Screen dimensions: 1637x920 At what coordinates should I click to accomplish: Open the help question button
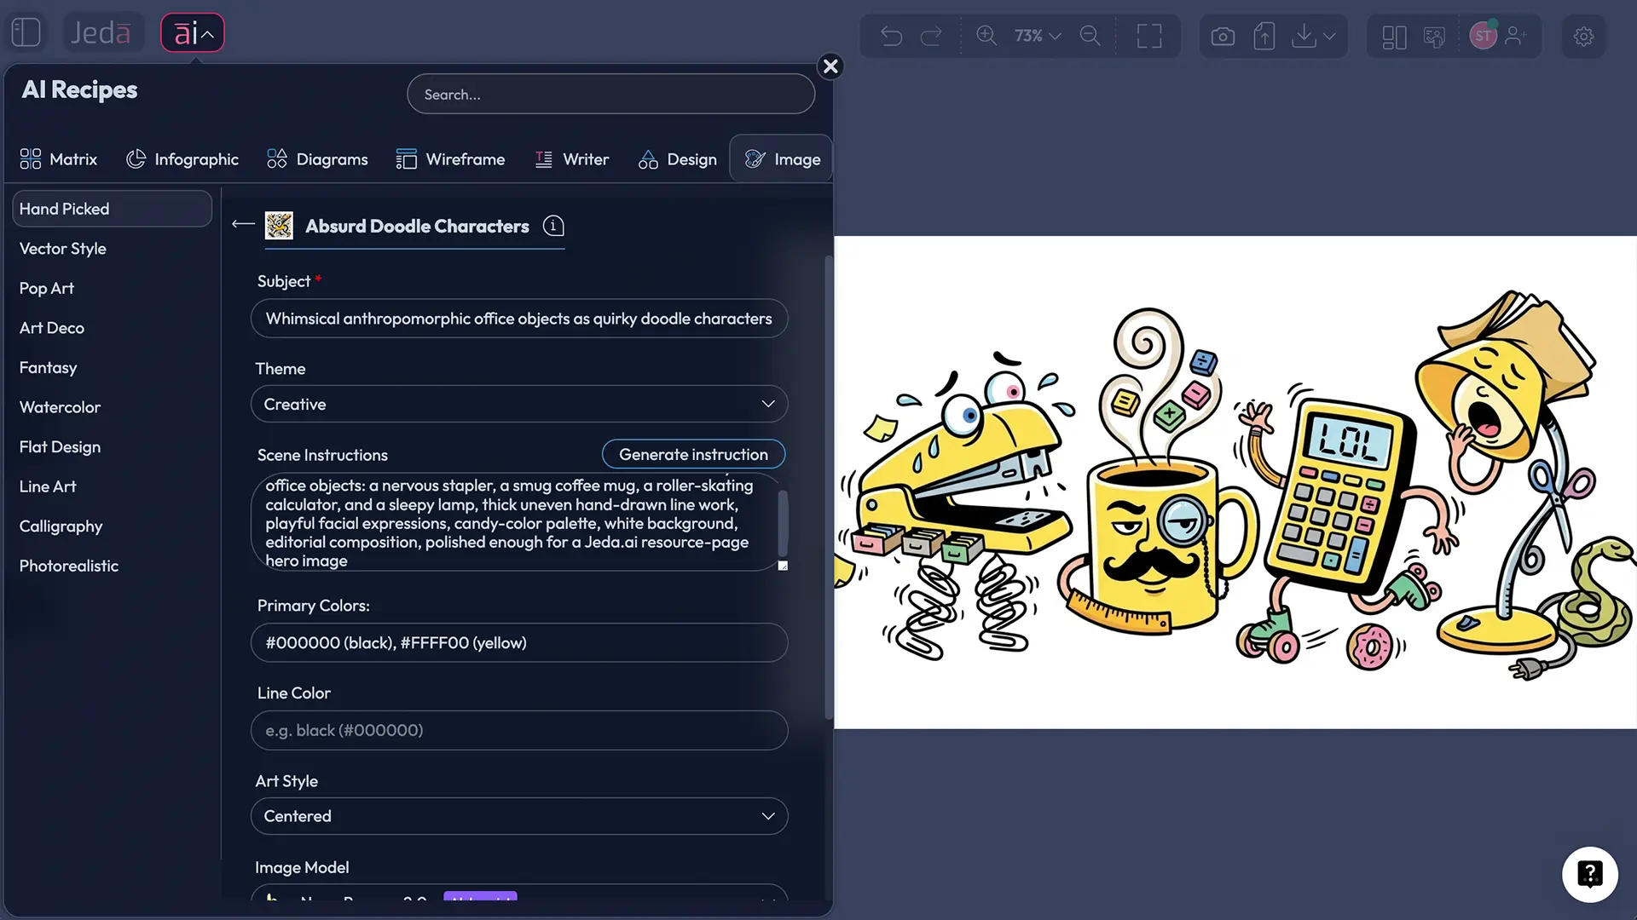point(1590,874)
